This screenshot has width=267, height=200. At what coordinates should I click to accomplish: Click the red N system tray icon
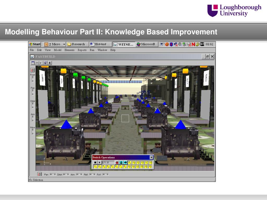point(193,44)
